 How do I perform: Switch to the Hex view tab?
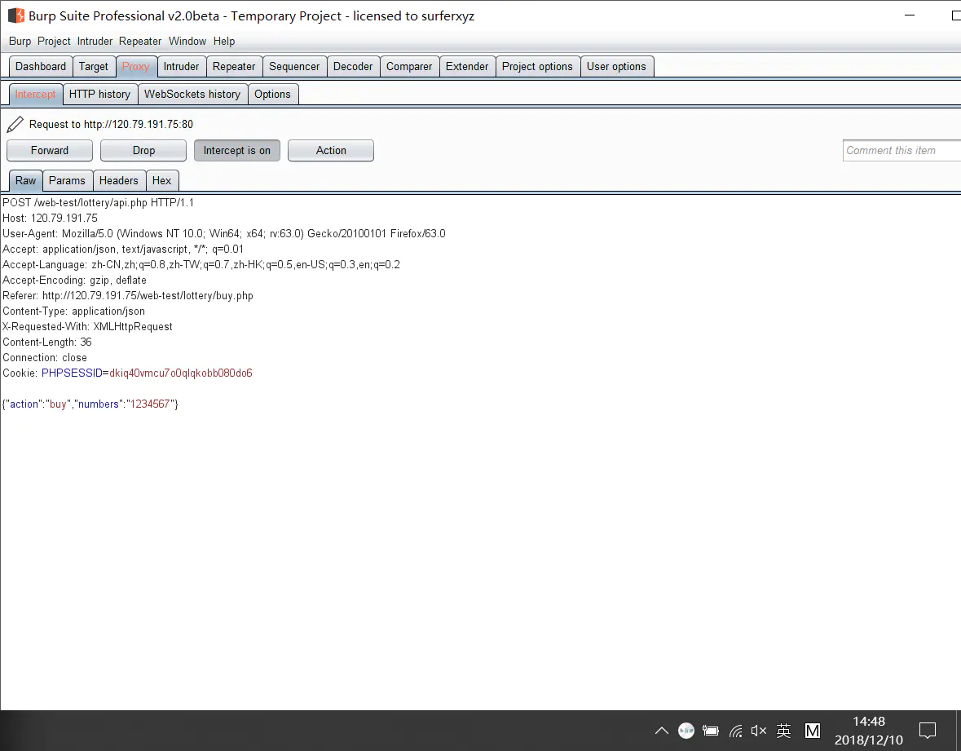click(x=162, y=180)
